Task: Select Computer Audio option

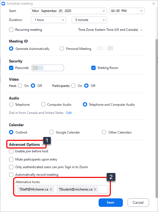Action: (x=43, y=105)
